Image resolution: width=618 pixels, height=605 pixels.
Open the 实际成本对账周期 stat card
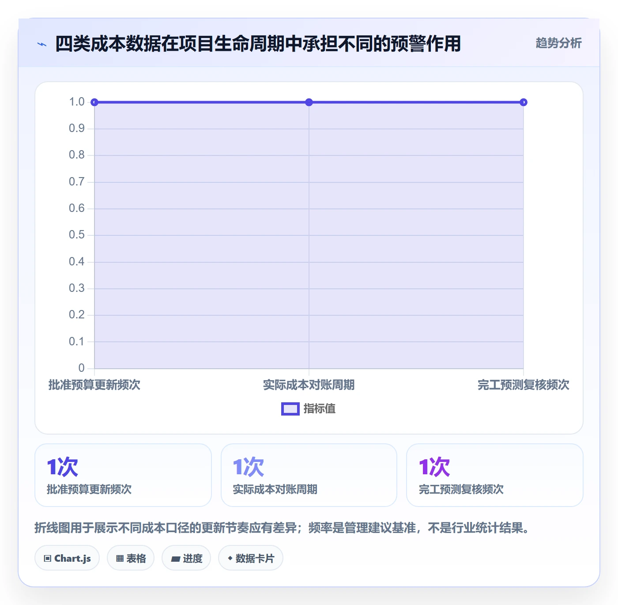309,475
